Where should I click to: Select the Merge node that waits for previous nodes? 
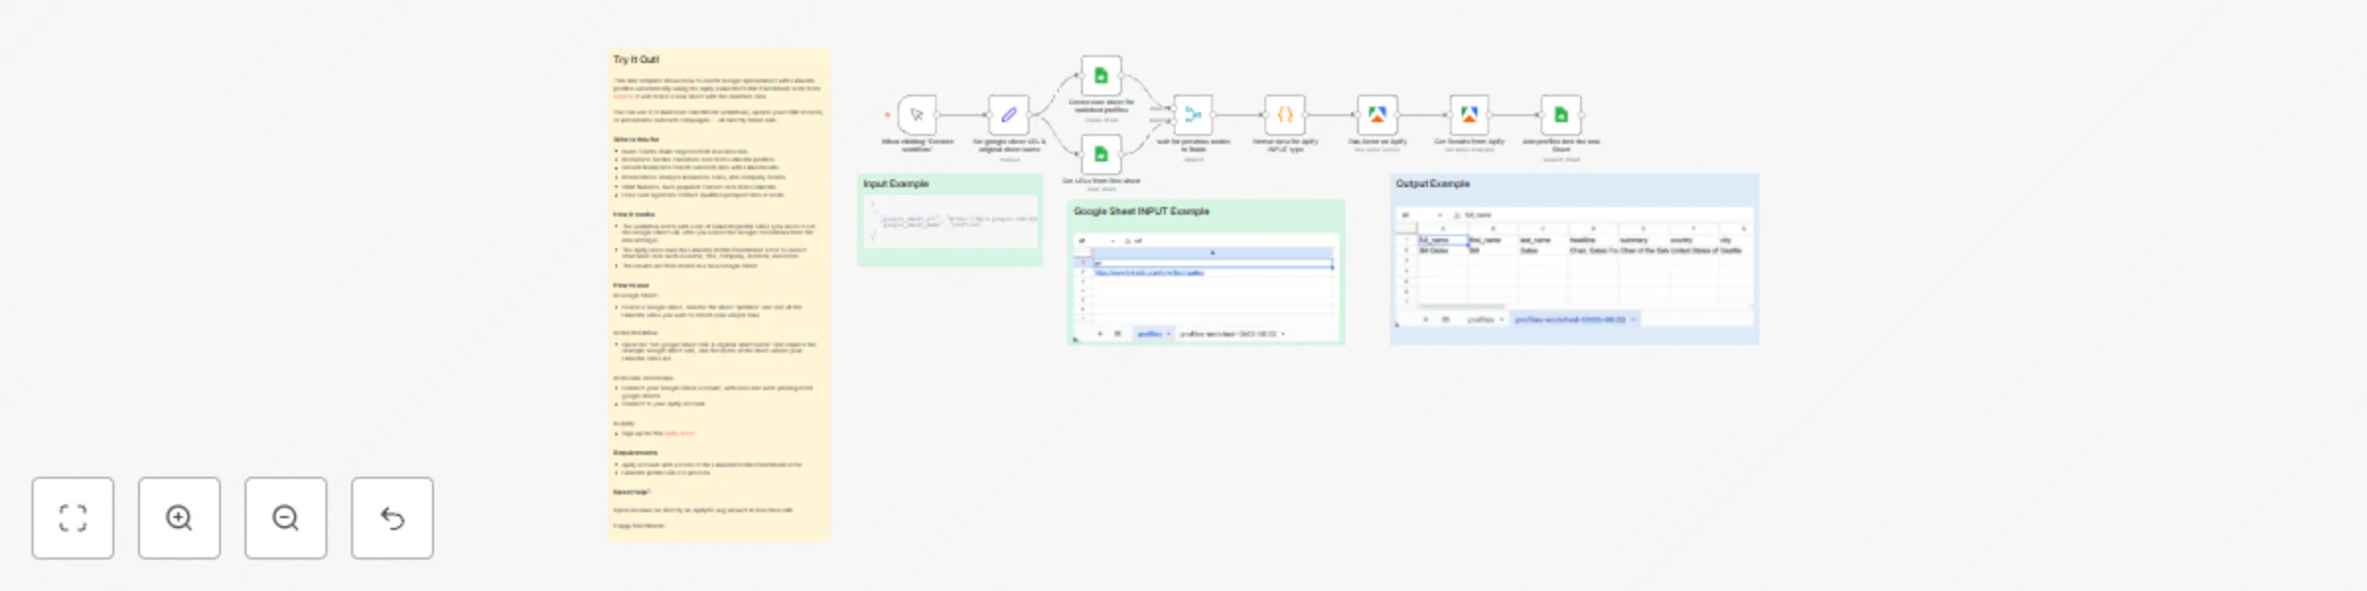1193,115
